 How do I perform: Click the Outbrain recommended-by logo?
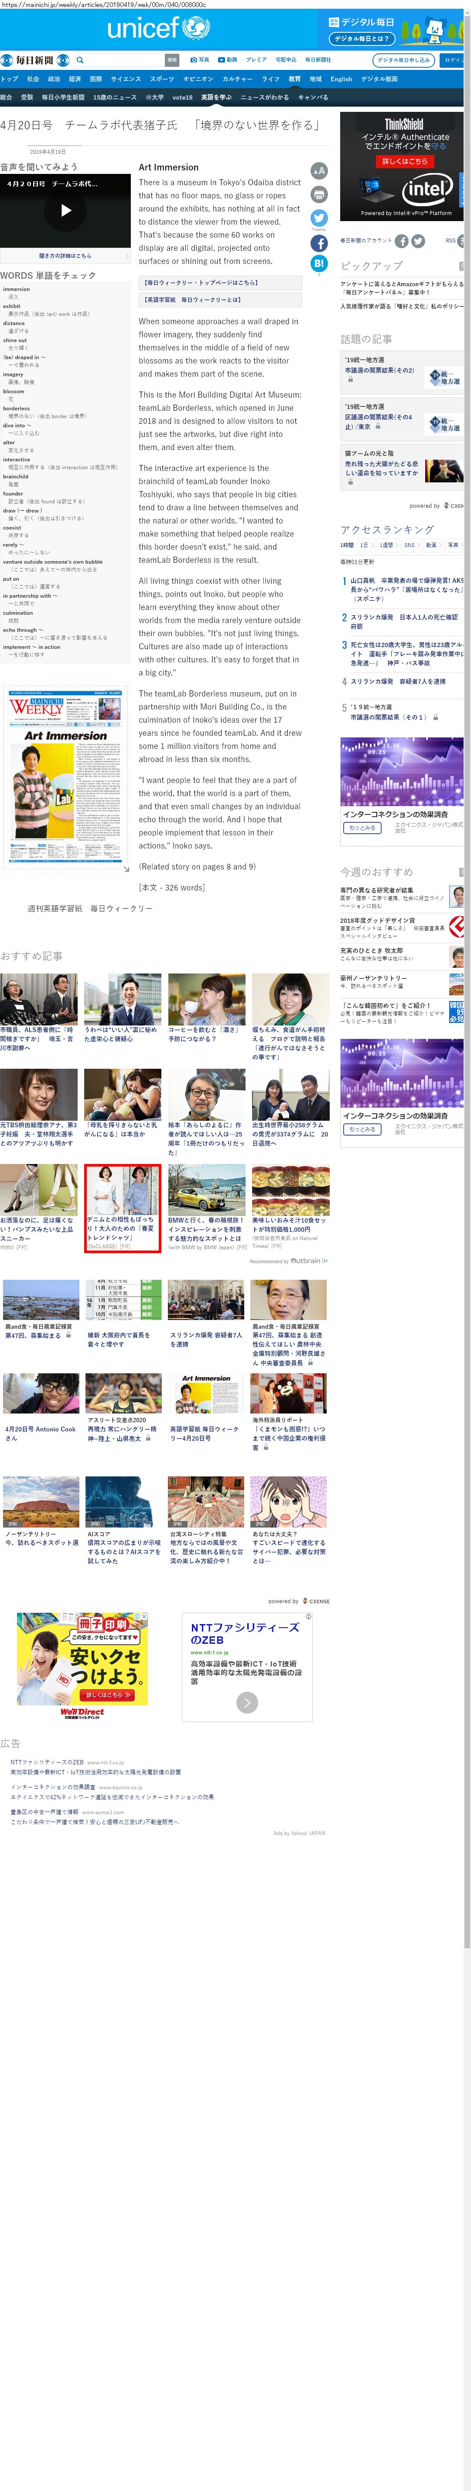309,1261
